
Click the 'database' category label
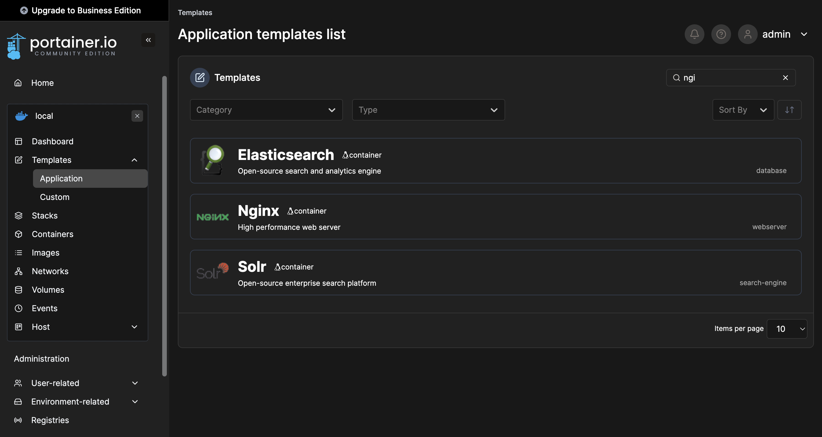click(x=771, y=171)
